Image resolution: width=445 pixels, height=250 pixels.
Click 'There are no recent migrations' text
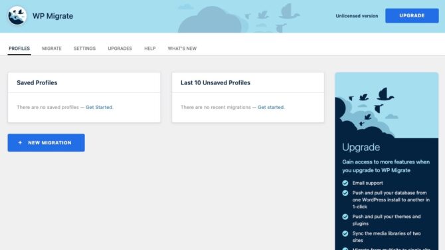click(x=216, y=107)
